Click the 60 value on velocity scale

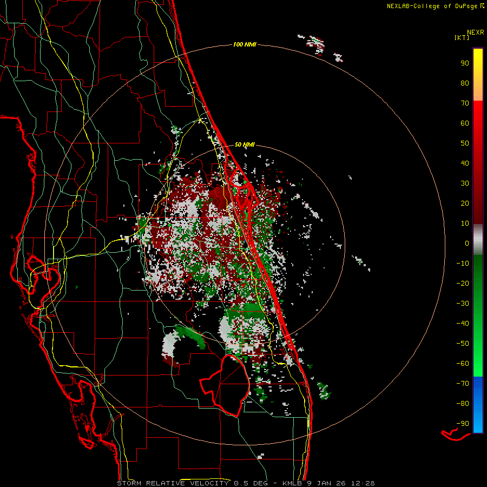(x=465, y=123)
